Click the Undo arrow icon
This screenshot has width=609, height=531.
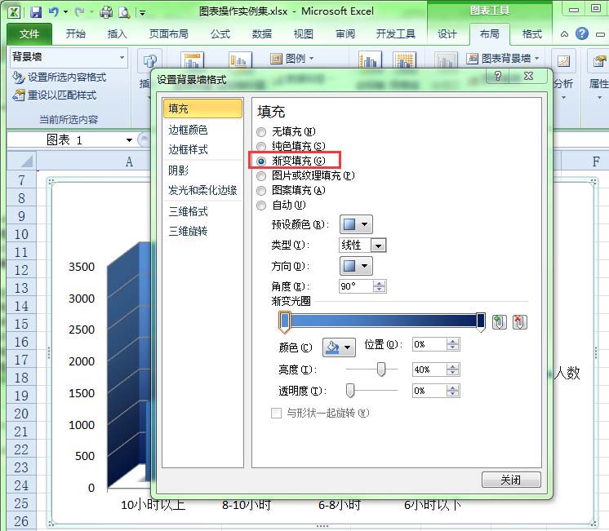[x=54, y=12]
